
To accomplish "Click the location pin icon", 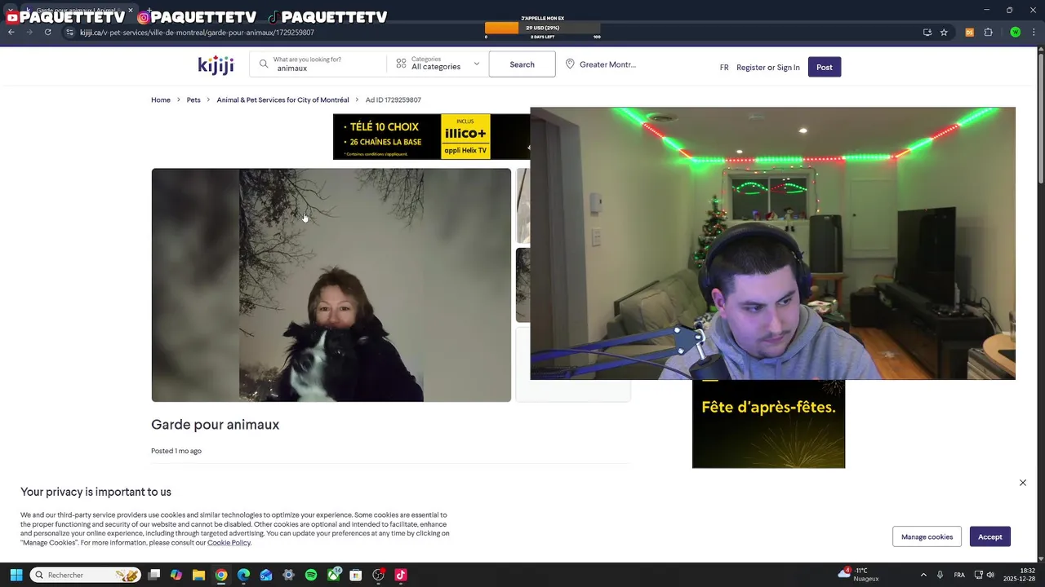I will [x=570, y=64].
